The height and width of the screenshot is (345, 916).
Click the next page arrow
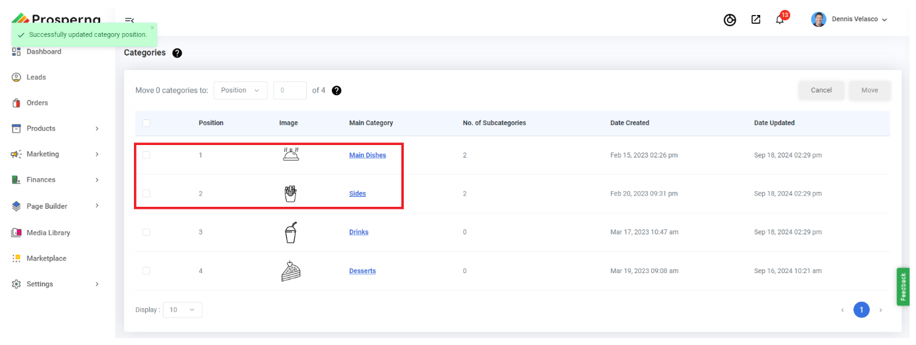pyautogui.click(x=881, y=310)
